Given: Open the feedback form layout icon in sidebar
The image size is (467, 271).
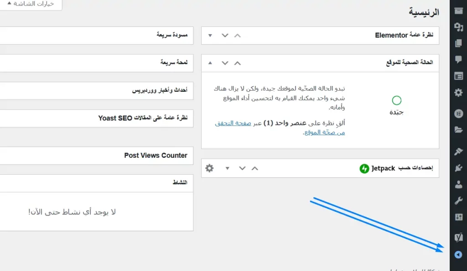Looking at the screenshot, I should tap(458, 76).
